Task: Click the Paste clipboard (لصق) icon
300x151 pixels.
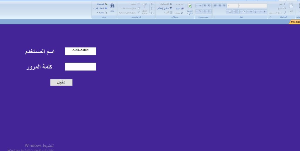Action: (x=291, y=6)
